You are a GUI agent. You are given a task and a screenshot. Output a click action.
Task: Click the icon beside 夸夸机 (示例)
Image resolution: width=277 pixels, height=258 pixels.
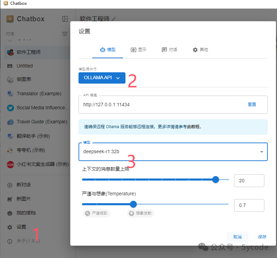pos(10,150)
